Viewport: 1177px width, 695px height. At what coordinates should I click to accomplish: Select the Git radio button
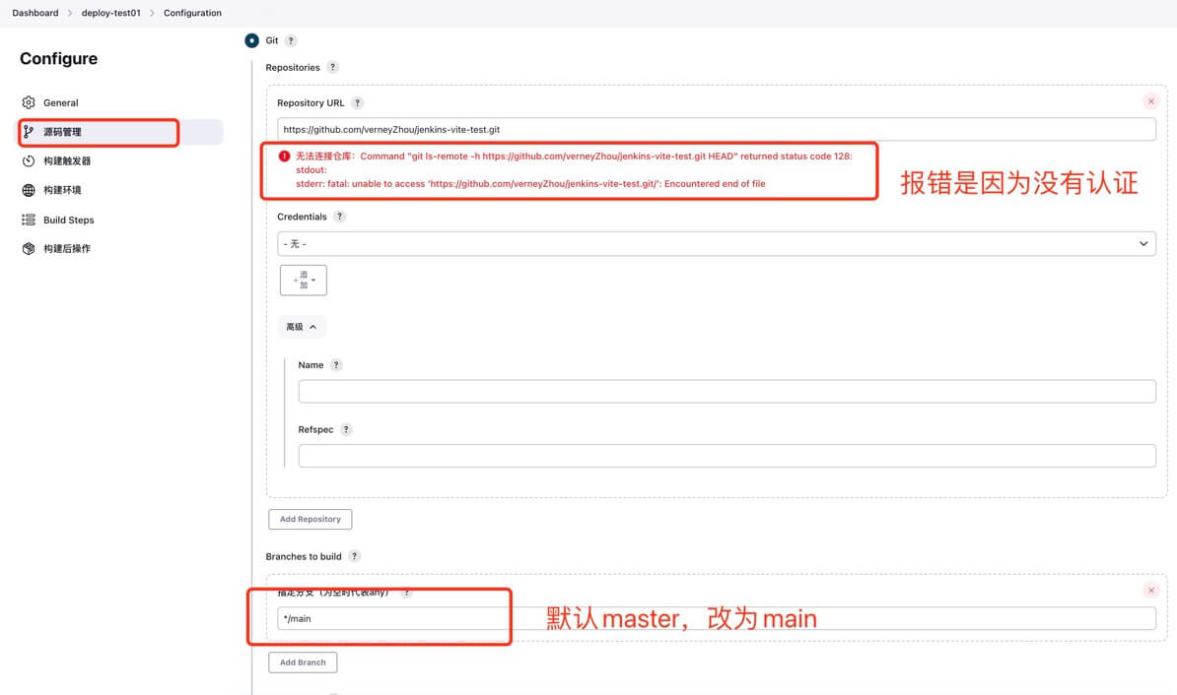(251, 40)
